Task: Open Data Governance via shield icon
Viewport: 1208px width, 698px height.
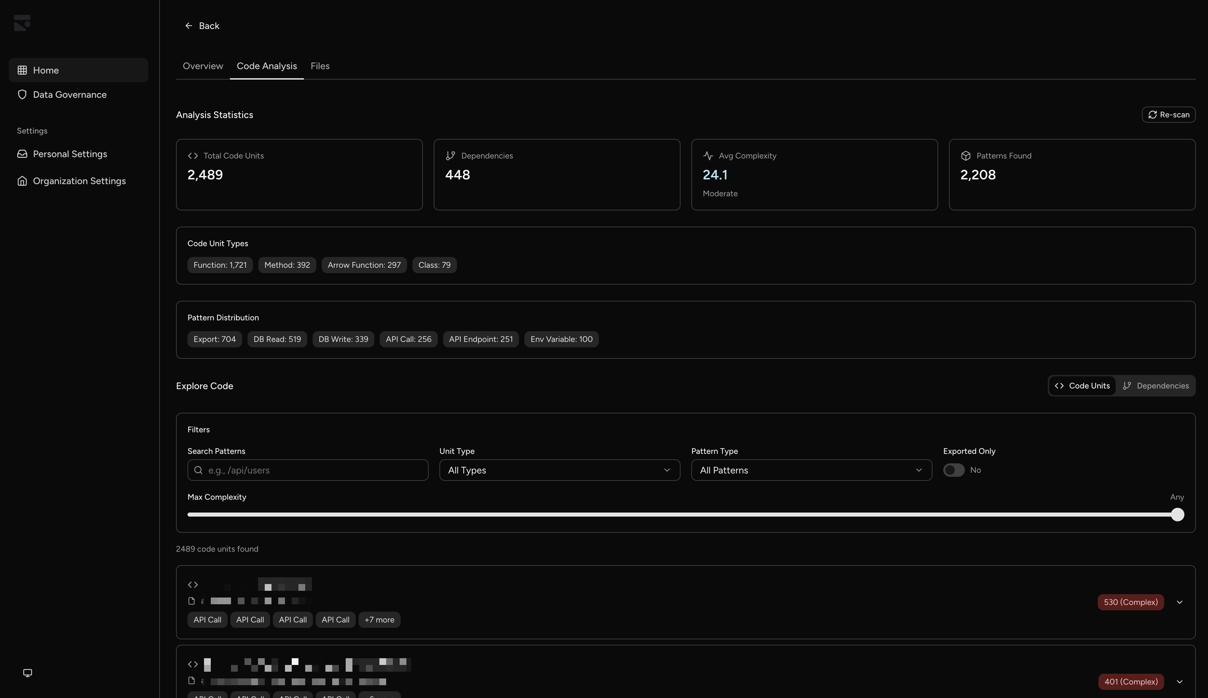Action: [x=22, y=94]
